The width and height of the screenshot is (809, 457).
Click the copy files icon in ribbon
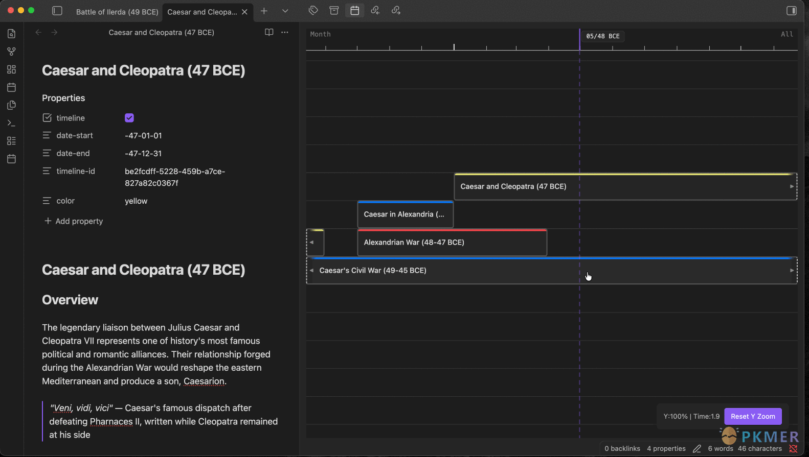pos(11,105)
